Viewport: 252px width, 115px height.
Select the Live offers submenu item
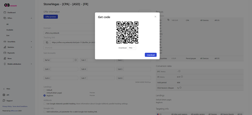8,36
